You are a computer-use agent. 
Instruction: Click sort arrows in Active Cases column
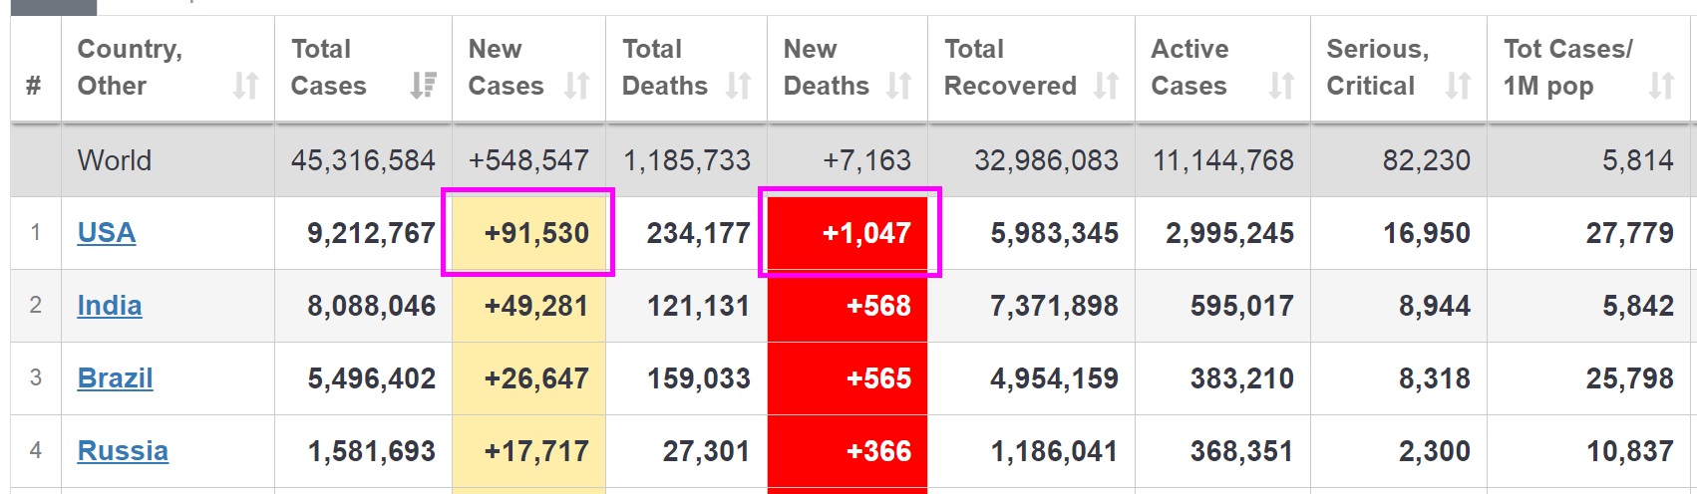[1281, 87]
